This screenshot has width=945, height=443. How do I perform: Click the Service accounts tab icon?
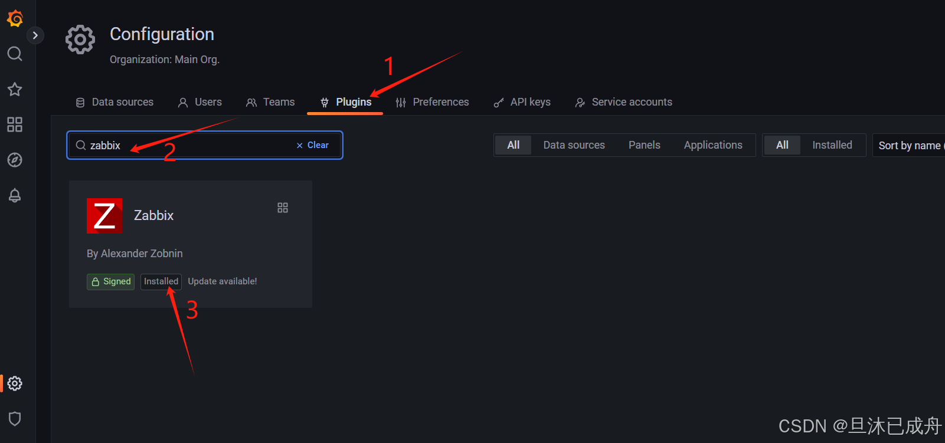[580, 103]
